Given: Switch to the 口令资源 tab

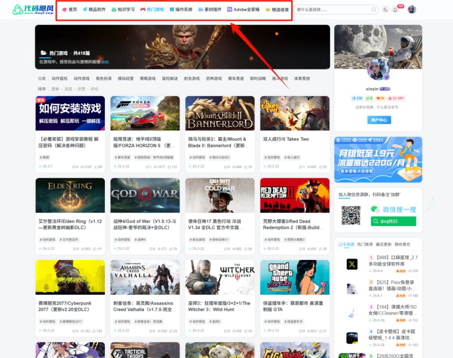Looking at the screenshot, I should (346, 244).
